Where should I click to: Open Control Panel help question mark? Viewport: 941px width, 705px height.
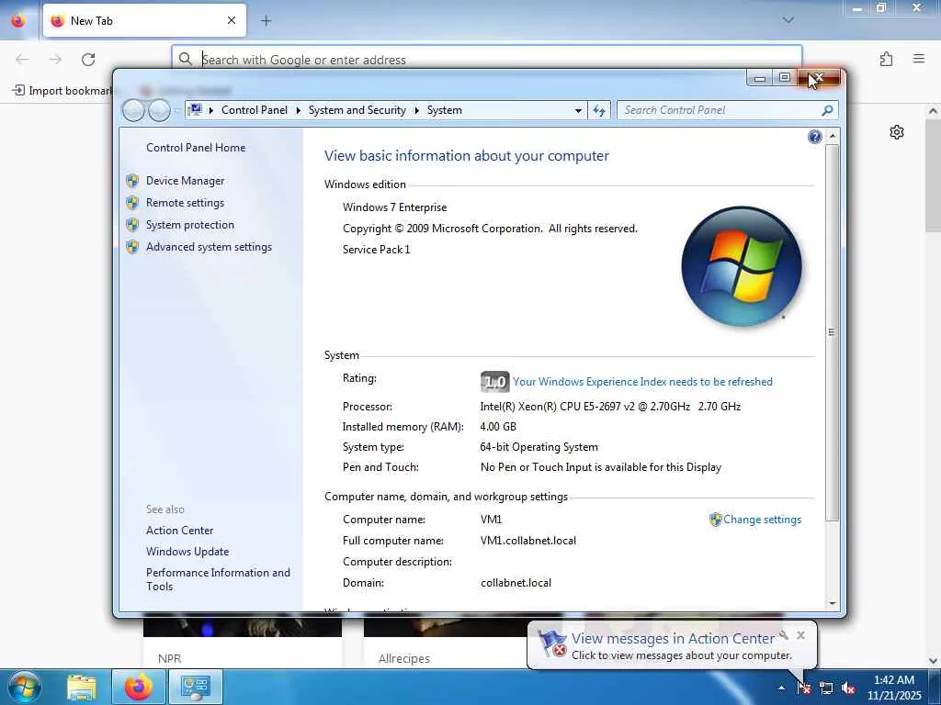coord(814,138)
